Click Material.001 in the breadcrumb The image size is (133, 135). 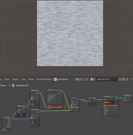[x=23, y=86]
